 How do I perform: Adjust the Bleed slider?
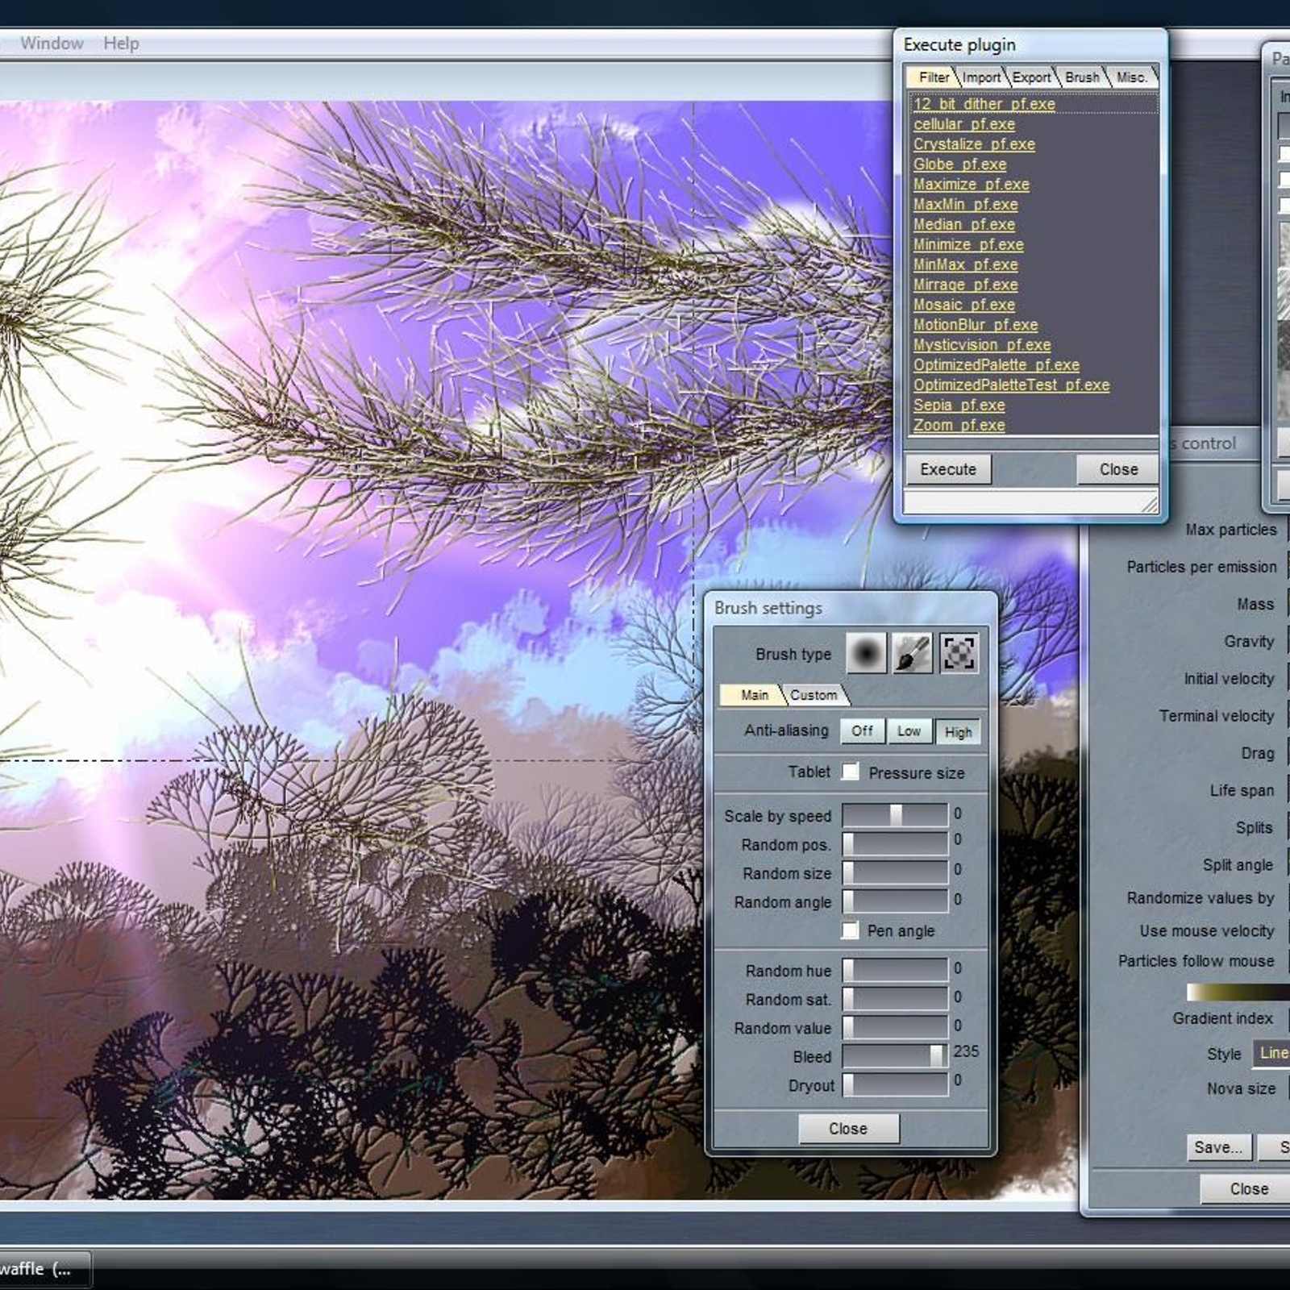click(x=895, y=1055)
